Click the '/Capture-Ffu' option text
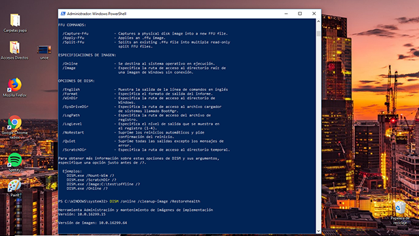The width and height of the screenshot is (419, 236). pyautogui.click(x=75, y=33)
